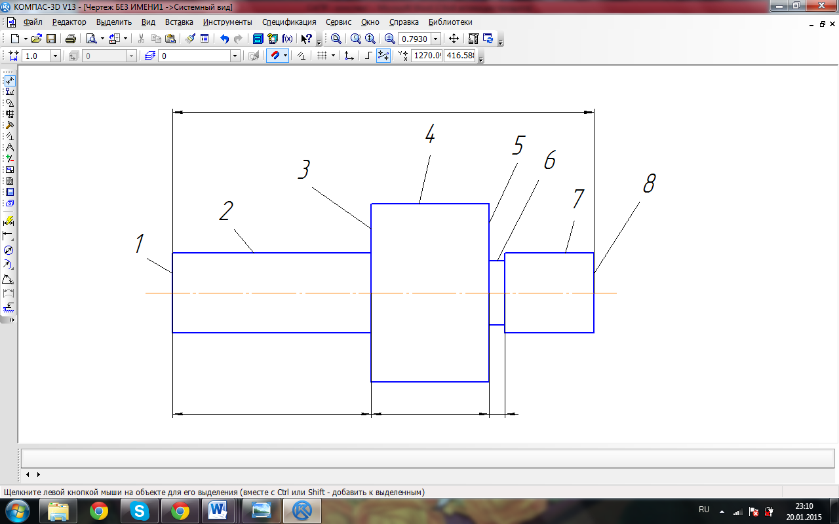
Task: Open the zoom scale 0.7930 dropdown
Action: click(436, 39)
